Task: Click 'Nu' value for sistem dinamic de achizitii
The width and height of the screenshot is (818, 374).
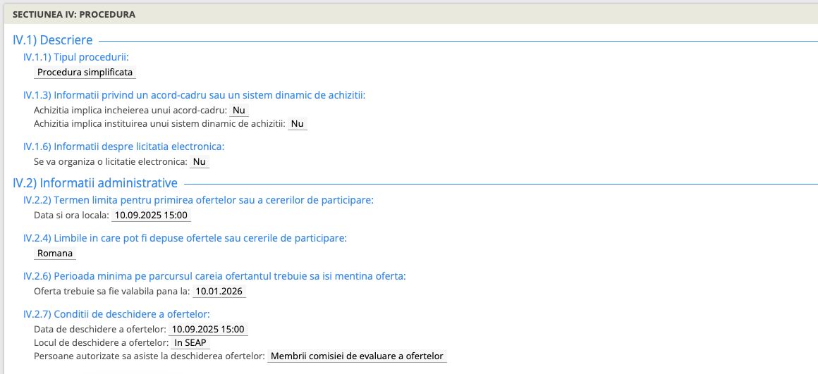Action: (x=298, y=124)
